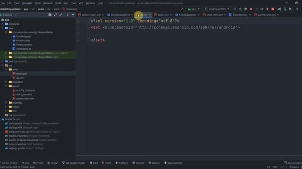
Task: Switch to parent_item.xml editor tab
Action: pyautogui.click(x=266, y=15)
